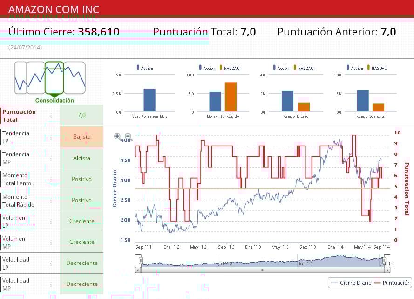The width and height of the screenshot is (414, 299).
Task: Click the Momento Total Lento row label
Action: [17, 179]
